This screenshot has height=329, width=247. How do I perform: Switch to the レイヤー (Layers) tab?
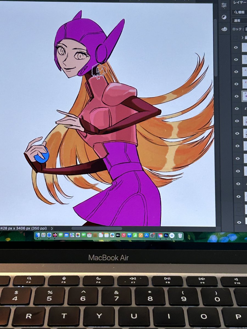(x=240, y=2)
